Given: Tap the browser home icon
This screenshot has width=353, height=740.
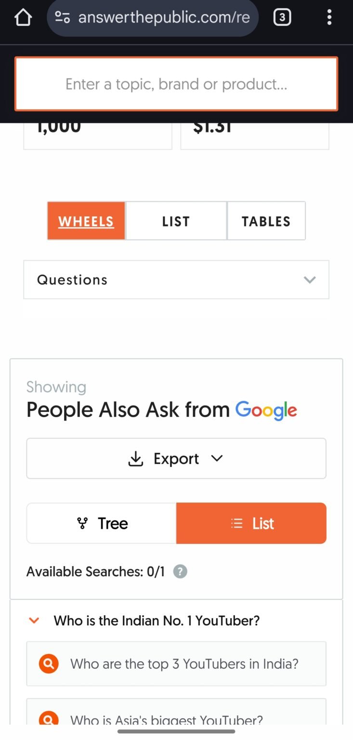Looking at the screenshot, I should click(23, 18).
